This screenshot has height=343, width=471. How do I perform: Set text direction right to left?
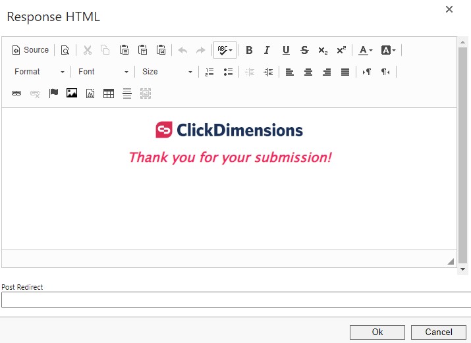[x=385, y=72]
